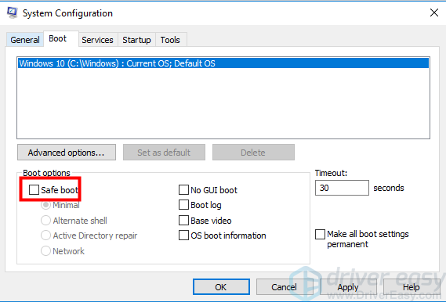The height and width of the screenshot is (302, 446).
Task: Tick OS boot information checkbox
Action: pyautogui.click(x=183, y=235)
